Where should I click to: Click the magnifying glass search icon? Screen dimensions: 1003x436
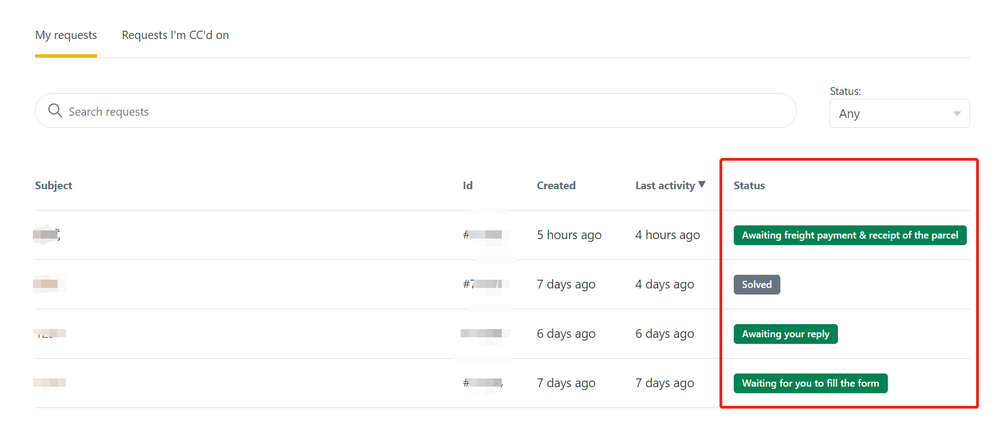coord(55,111)
